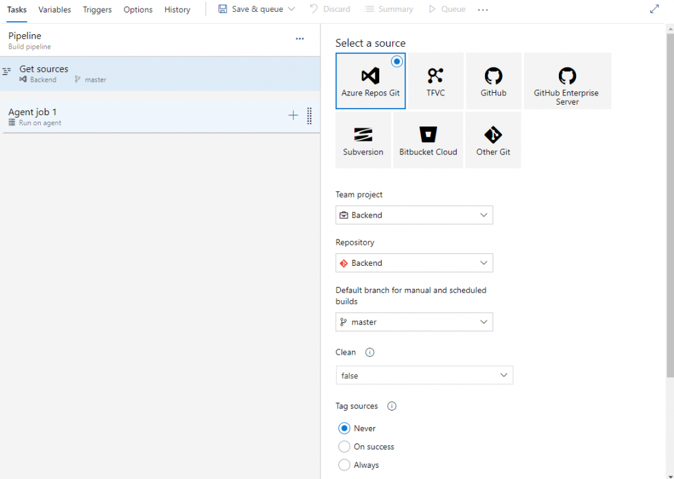Click the Summary list icon
Screen dimensions: 674x479
(369, 9)
